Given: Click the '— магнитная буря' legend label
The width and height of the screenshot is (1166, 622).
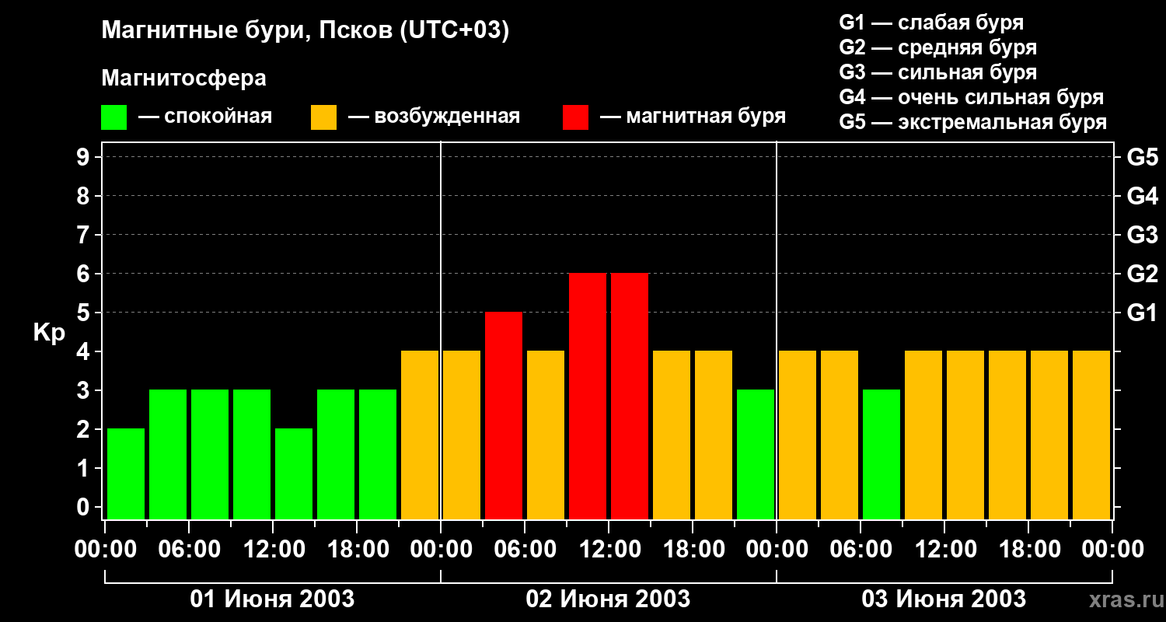Looking at the screenshot, I should pos(693,117).
